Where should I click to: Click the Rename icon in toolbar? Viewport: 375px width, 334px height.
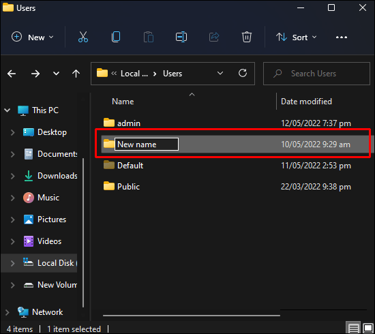tap(181, 37)
